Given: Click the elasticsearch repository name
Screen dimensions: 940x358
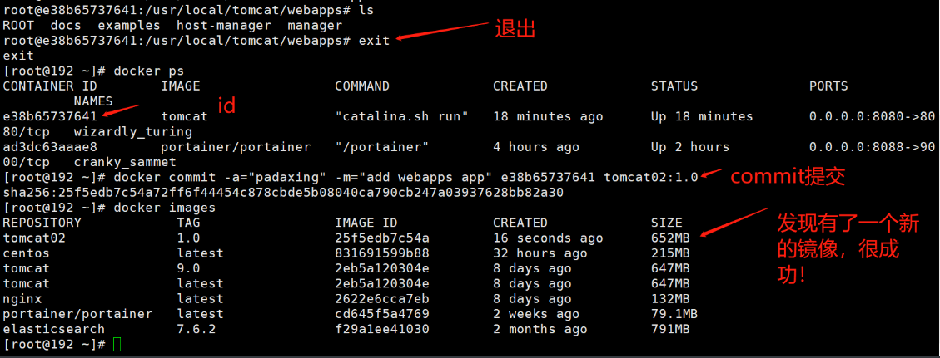Looking at the screenshot, I should pyautogui.click(x=54, y=329).
